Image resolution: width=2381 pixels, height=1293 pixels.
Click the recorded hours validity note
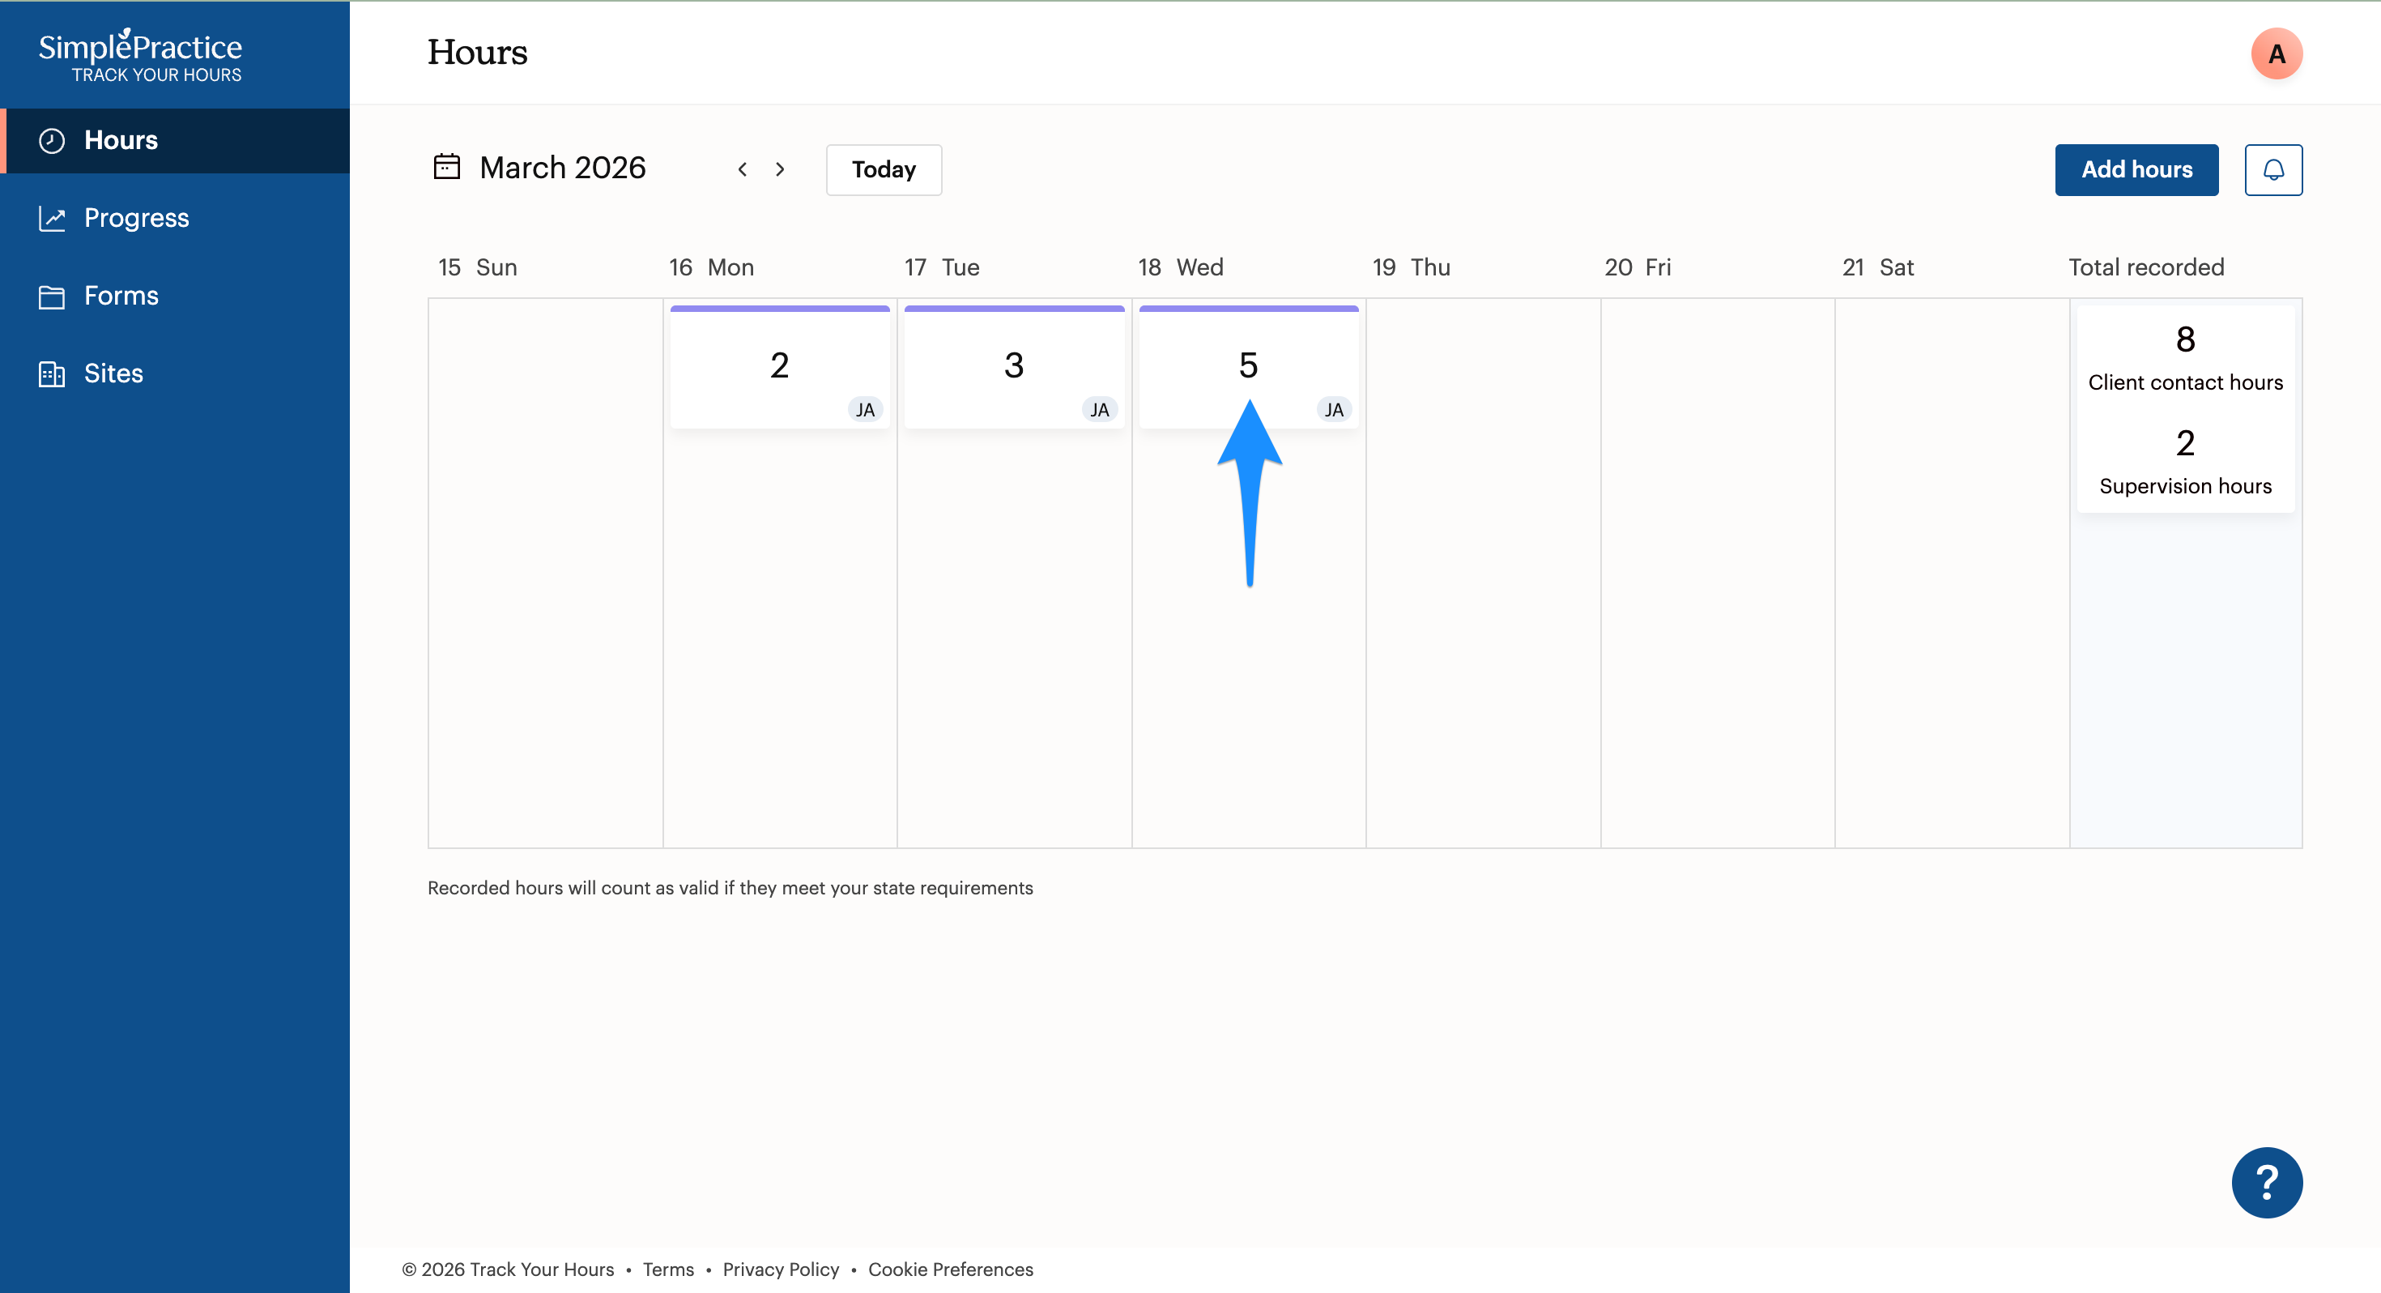pyautogui.click(x=730, y=888)
